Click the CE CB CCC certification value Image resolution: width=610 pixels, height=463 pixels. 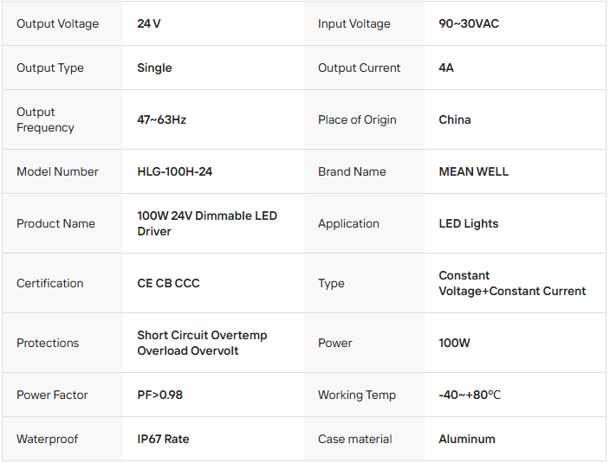[x=168, y=283]
